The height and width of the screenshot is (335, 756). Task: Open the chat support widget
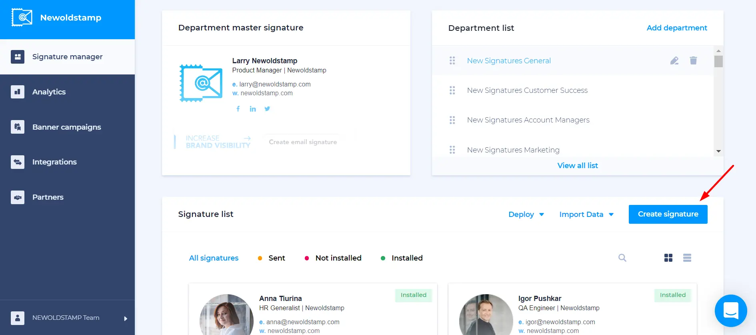coord(731,311)
